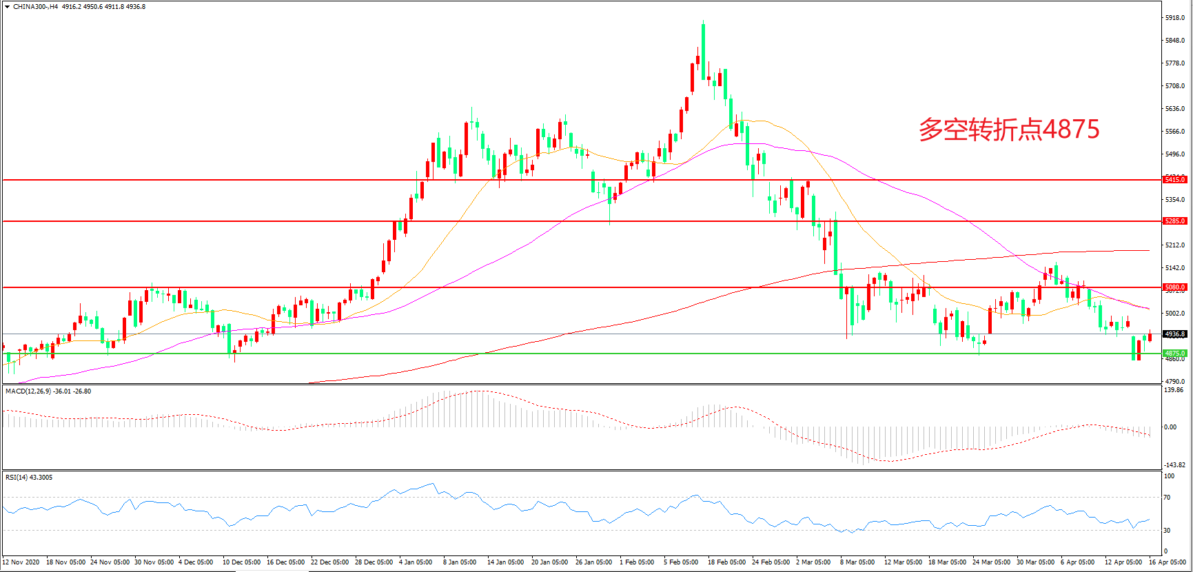
Task: Click the CHINA300-,H4 chart title text
Action: [x=35, y=7]
